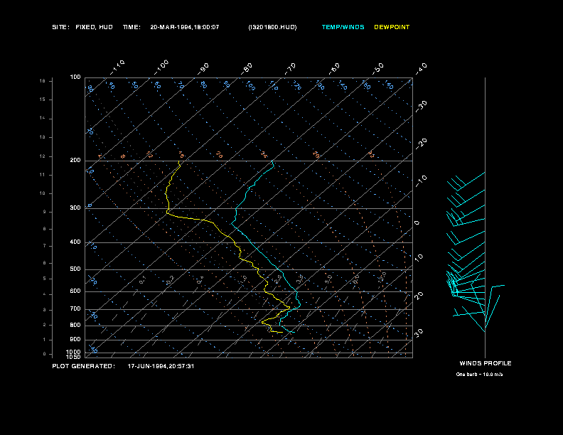Click the cyan TEMP/WINDS legend label
This screenshot has height=435, width=563.
click(x=343, y=27)
